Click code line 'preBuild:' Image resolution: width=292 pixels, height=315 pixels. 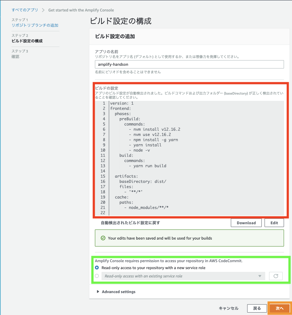pos(130,119)
